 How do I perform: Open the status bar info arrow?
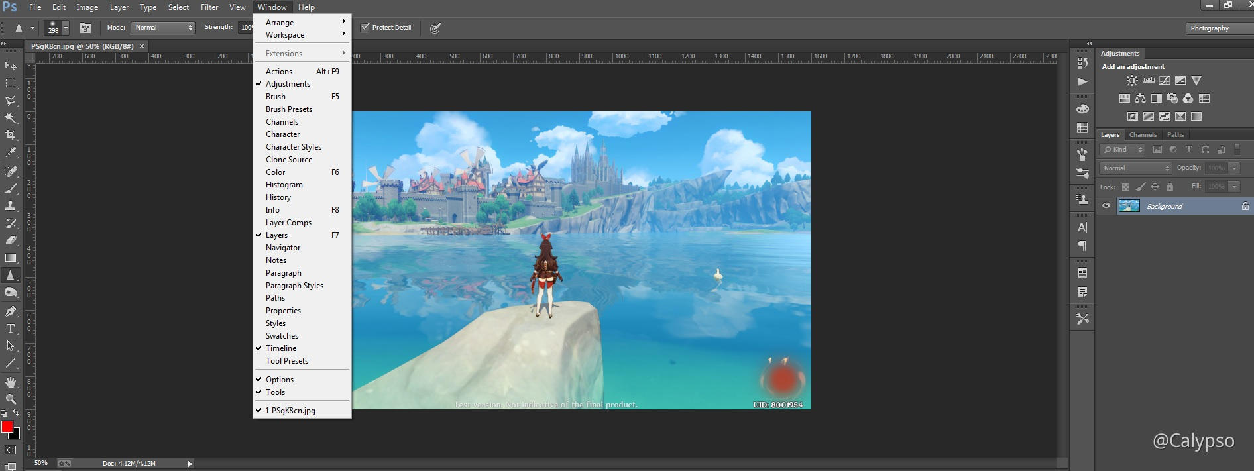tap(190, 464)
